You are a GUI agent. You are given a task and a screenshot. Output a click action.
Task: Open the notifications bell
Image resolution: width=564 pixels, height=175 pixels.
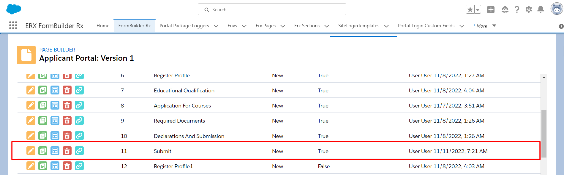[541, 9]
